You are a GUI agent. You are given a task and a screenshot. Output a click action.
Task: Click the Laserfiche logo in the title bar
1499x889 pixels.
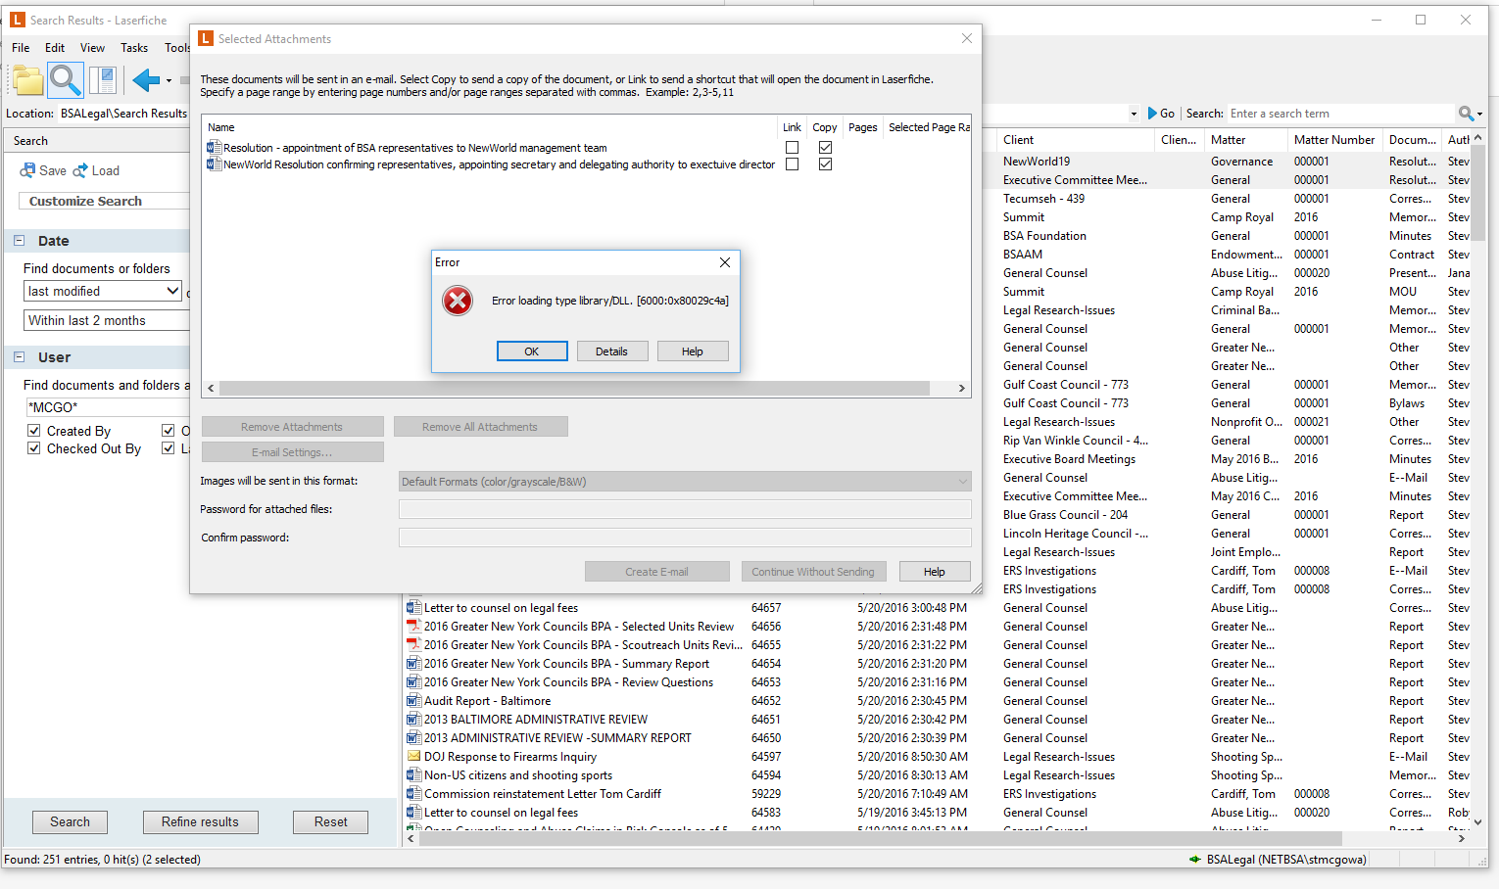pyautogui.click(x=18, y=20)
